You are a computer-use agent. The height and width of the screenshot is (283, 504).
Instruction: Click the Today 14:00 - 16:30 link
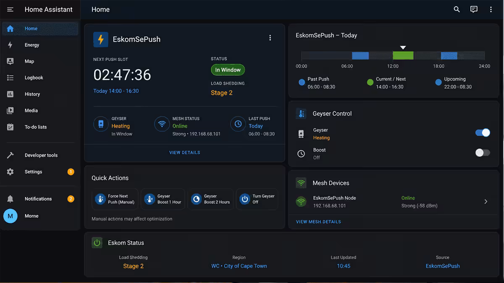[x=116, y=91]
